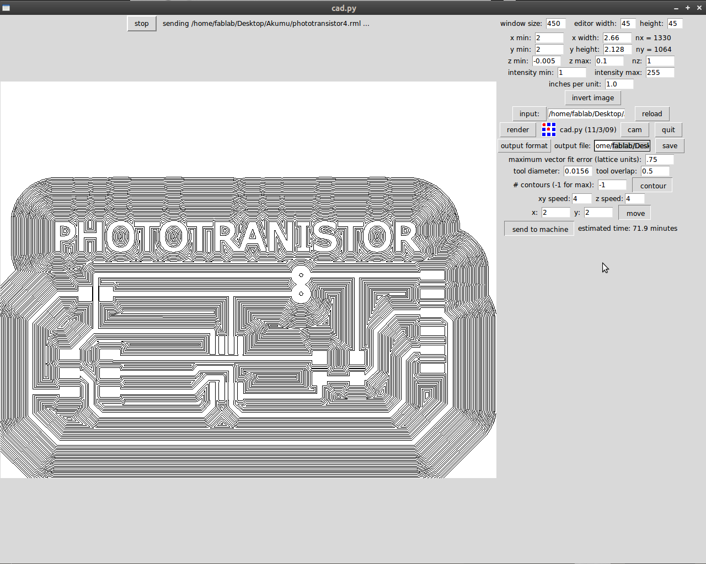This screenshot has width=706, height=564.
Task: Maximize the cad.py window
Action: (x=688, y=8)
